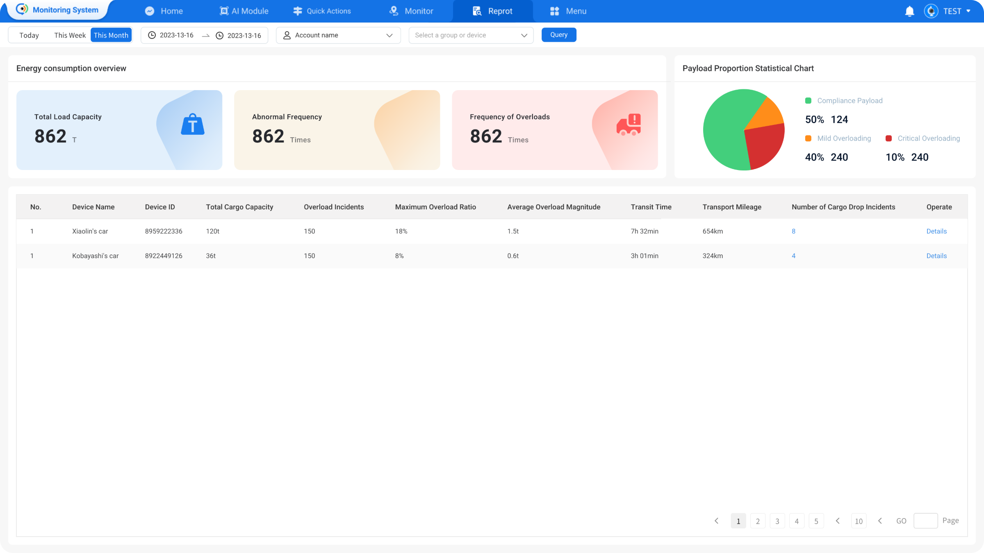Open Details for Xiaolin's car
The height and width of the screenshot is (553, 984).
[x=936, y=231]
